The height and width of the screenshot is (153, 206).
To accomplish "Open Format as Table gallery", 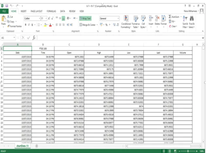I will tap(136, 22).
